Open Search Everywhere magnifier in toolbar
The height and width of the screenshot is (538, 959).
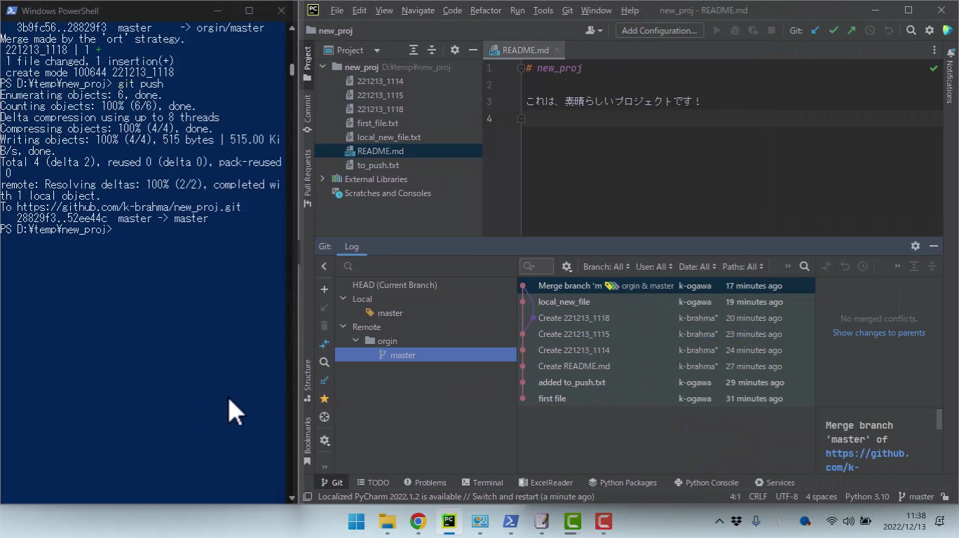[x=911, y=30]
